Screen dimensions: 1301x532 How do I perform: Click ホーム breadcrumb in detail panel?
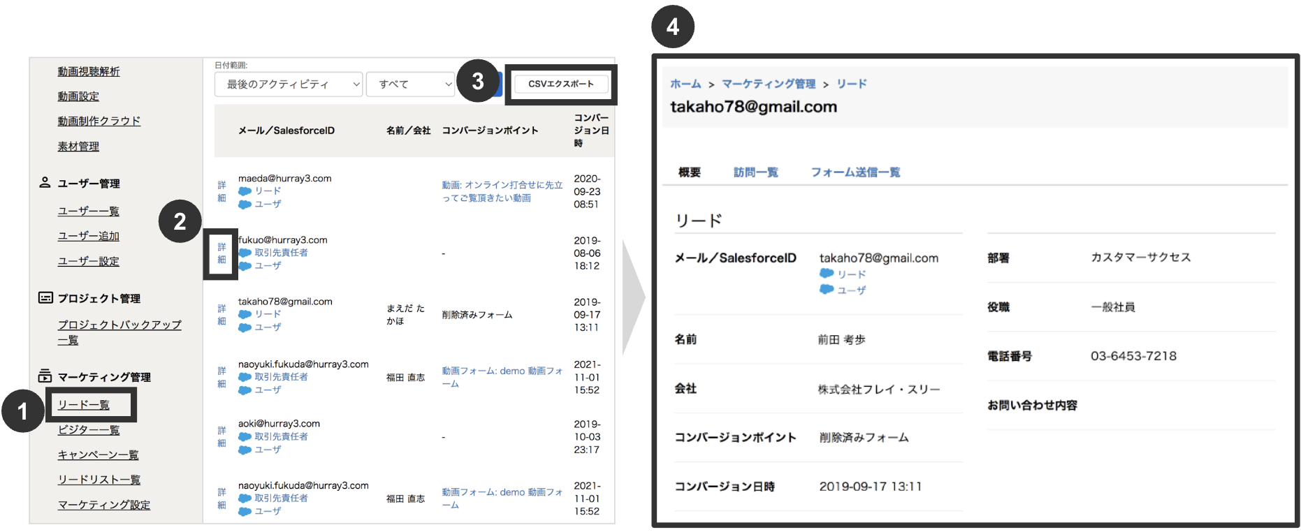[x=685, y=84]
